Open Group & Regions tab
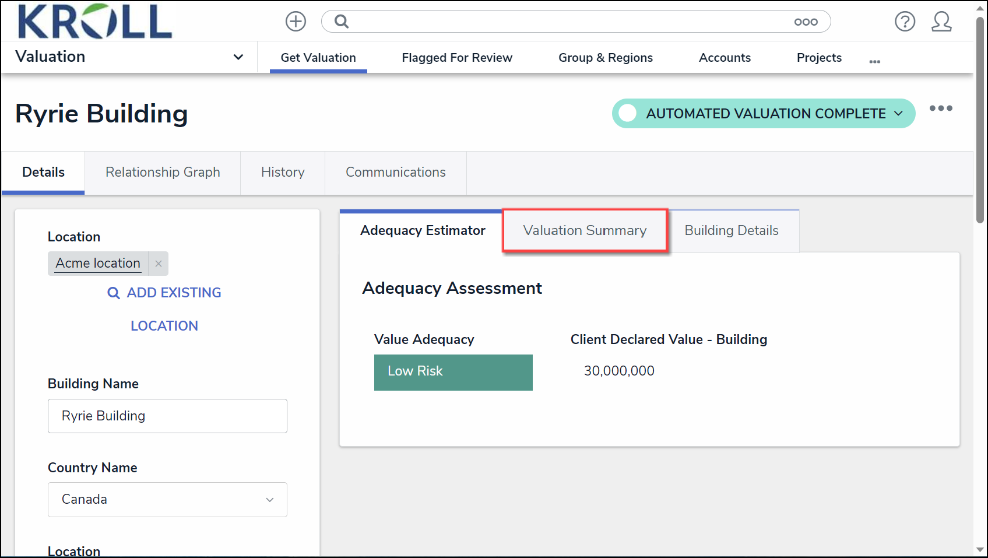The width and height of the screenshot is (988, 558). pos(606,58)
